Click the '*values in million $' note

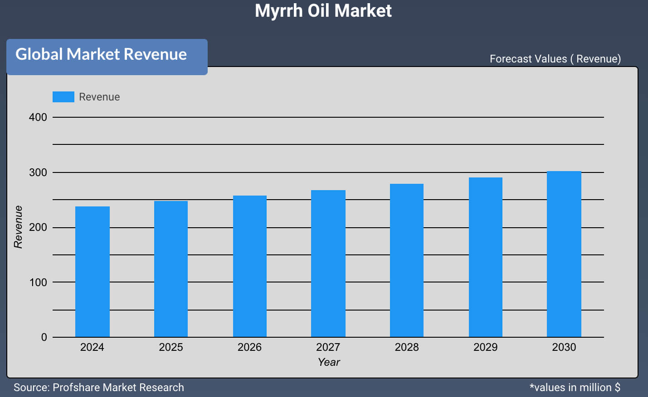(x=575, y=387)
